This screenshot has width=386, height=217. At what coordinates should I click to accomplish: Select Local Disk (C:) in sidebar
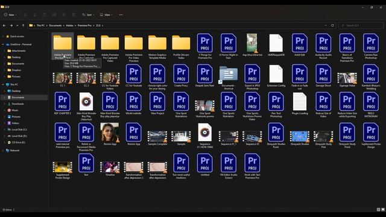pyautogui.click(x=19, y=130)
